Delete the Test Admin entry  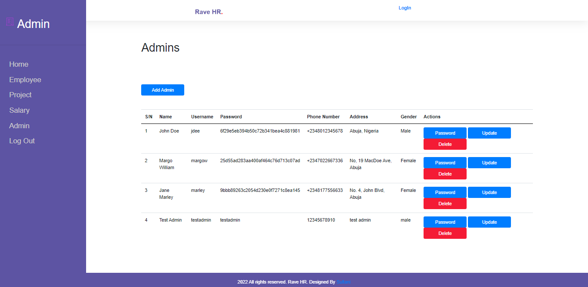coord(445,233)
